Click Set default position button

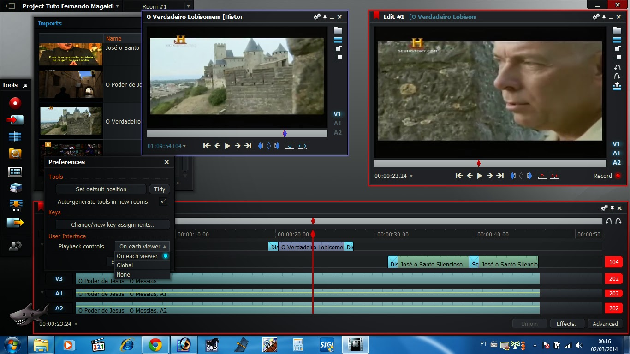click(x=101, y=189)
